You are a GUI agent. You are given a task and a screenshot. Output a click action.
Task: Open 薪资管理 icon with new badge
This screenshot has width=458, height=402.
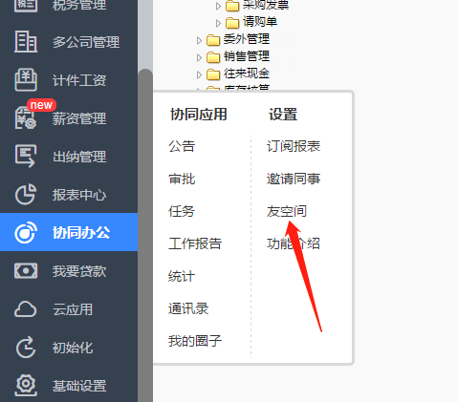(26, 118)
